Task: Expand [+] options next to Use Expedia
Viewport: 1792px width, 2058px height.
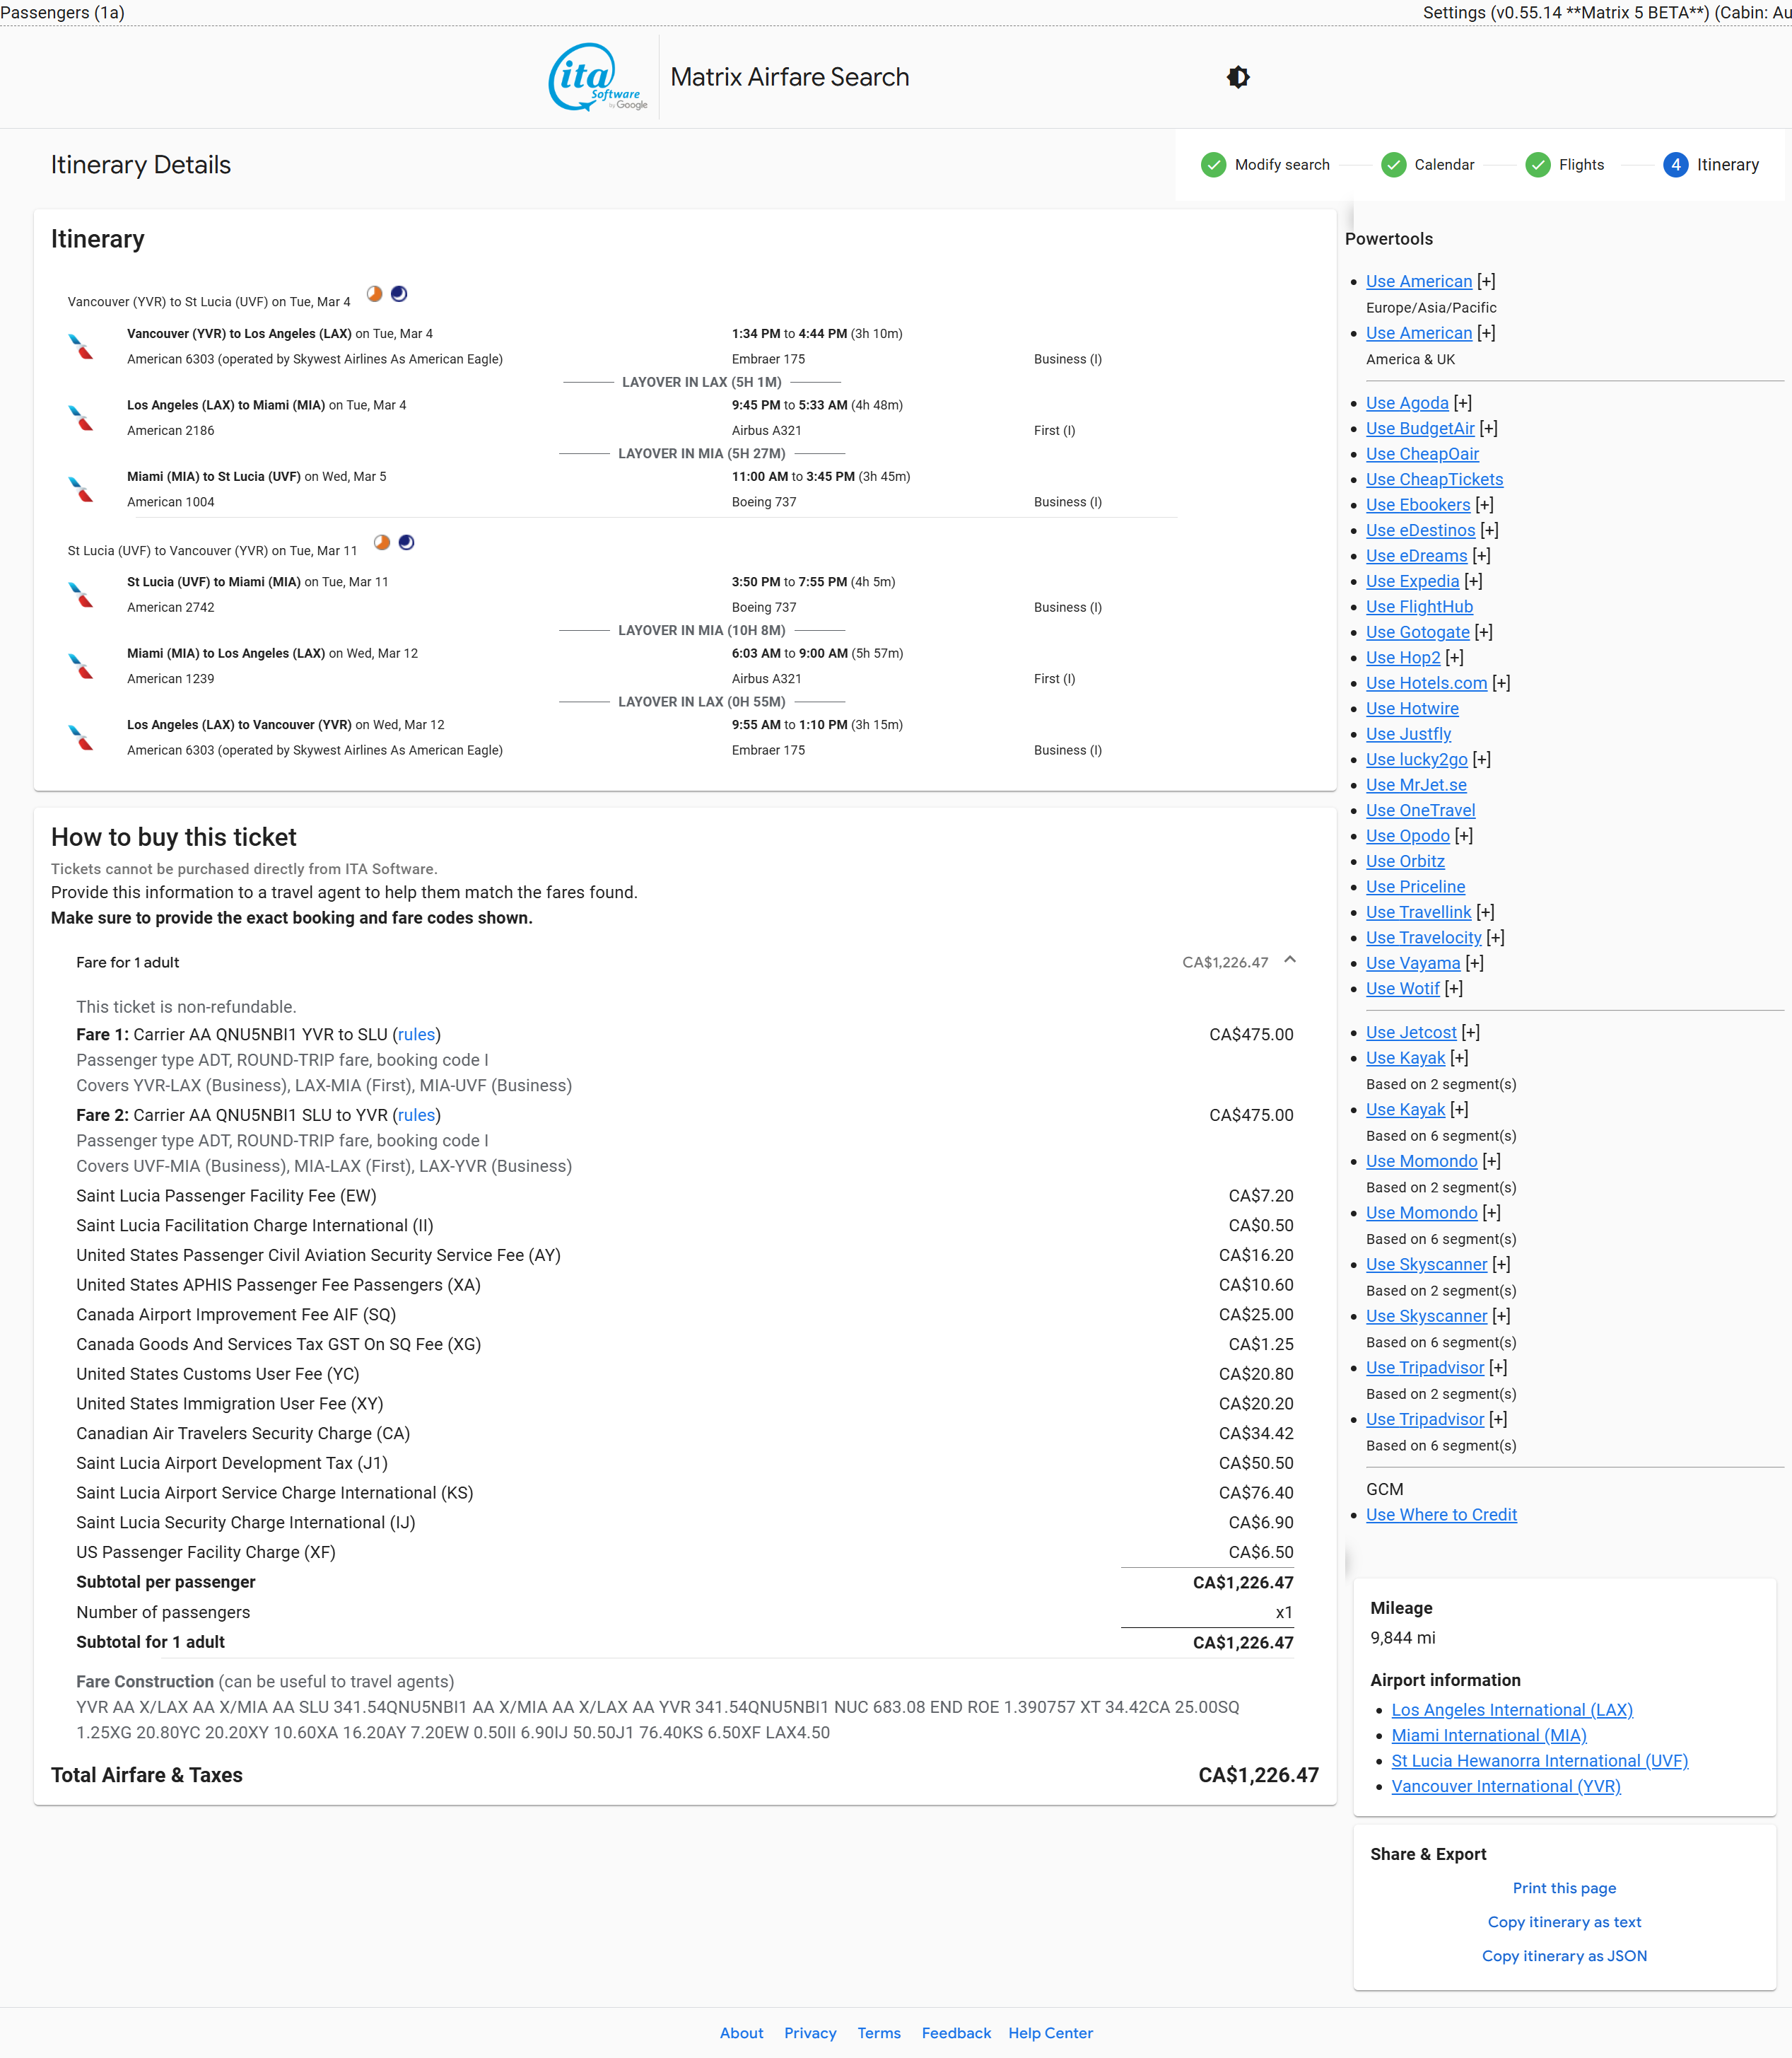Action: [1473, 581]
